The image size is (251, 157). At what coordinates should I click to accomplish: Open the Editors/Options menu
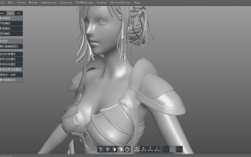coord(120,3)
